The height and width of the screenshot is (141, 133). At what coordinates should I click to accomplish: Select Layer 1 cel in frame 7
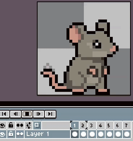[126, 134]
